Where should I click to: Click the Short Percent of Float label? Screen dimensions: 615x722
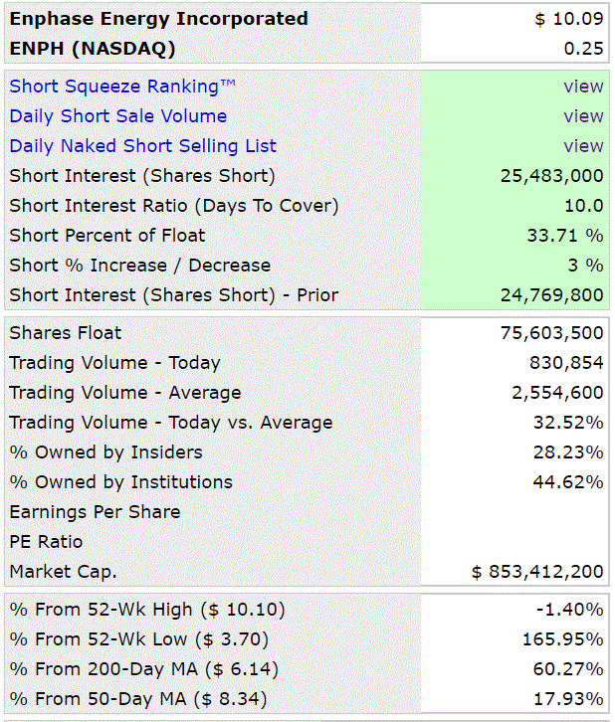pos(107,236)
